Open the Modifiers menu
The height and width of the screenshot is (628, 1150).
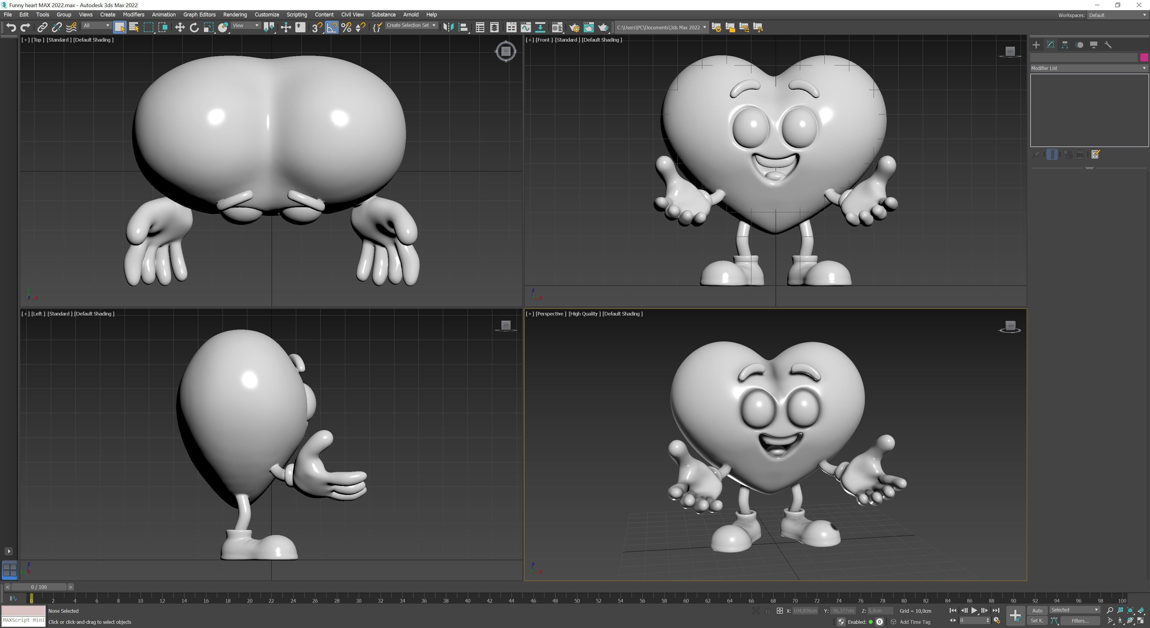click(x=134, y=15)
